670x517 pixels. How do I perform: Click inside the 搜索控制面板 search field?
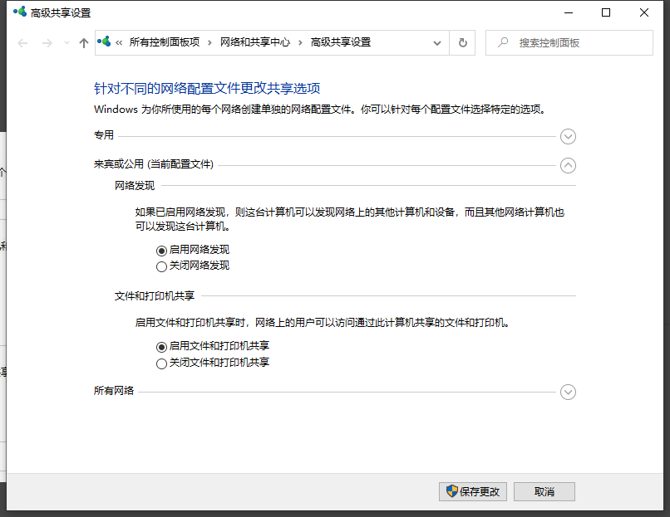[574, 42]
